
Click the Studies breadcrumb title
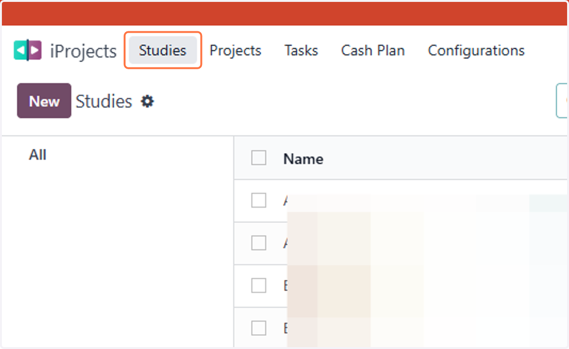(x=104, y=101)
